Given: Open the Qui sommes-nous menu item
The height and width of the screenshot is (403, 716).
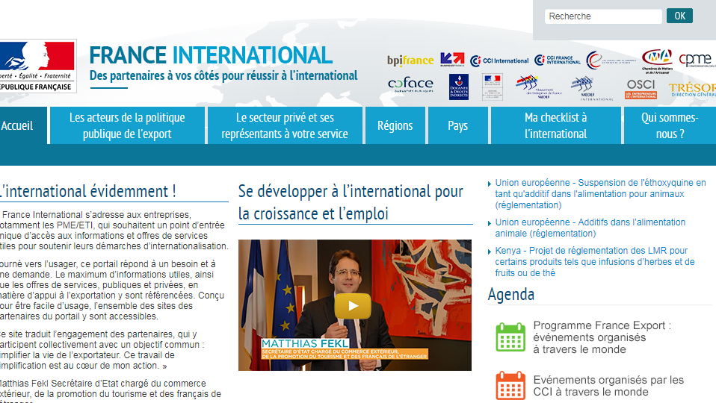Looking at the screenshot, I should (x=670, y=125).
